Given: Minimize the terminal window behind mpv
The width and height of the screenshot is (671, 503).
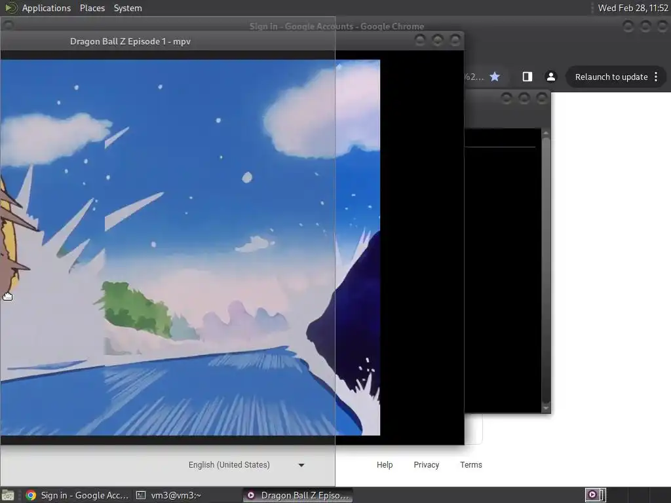Looking at the screenshot, I should pos(507,98).
